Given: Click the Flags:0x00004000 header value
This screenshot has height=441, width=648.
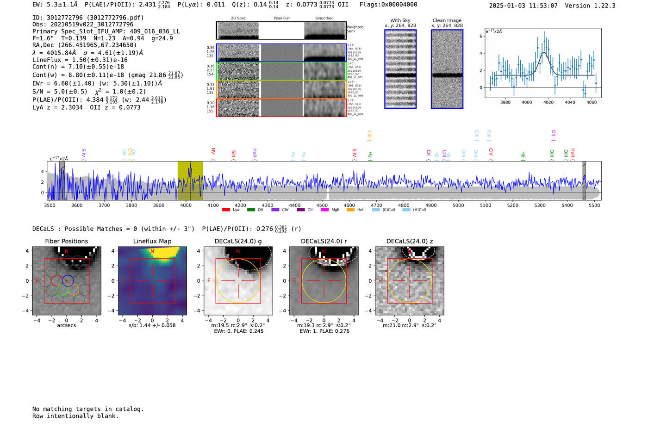Looking at the screenshot, I should (388, 5).
